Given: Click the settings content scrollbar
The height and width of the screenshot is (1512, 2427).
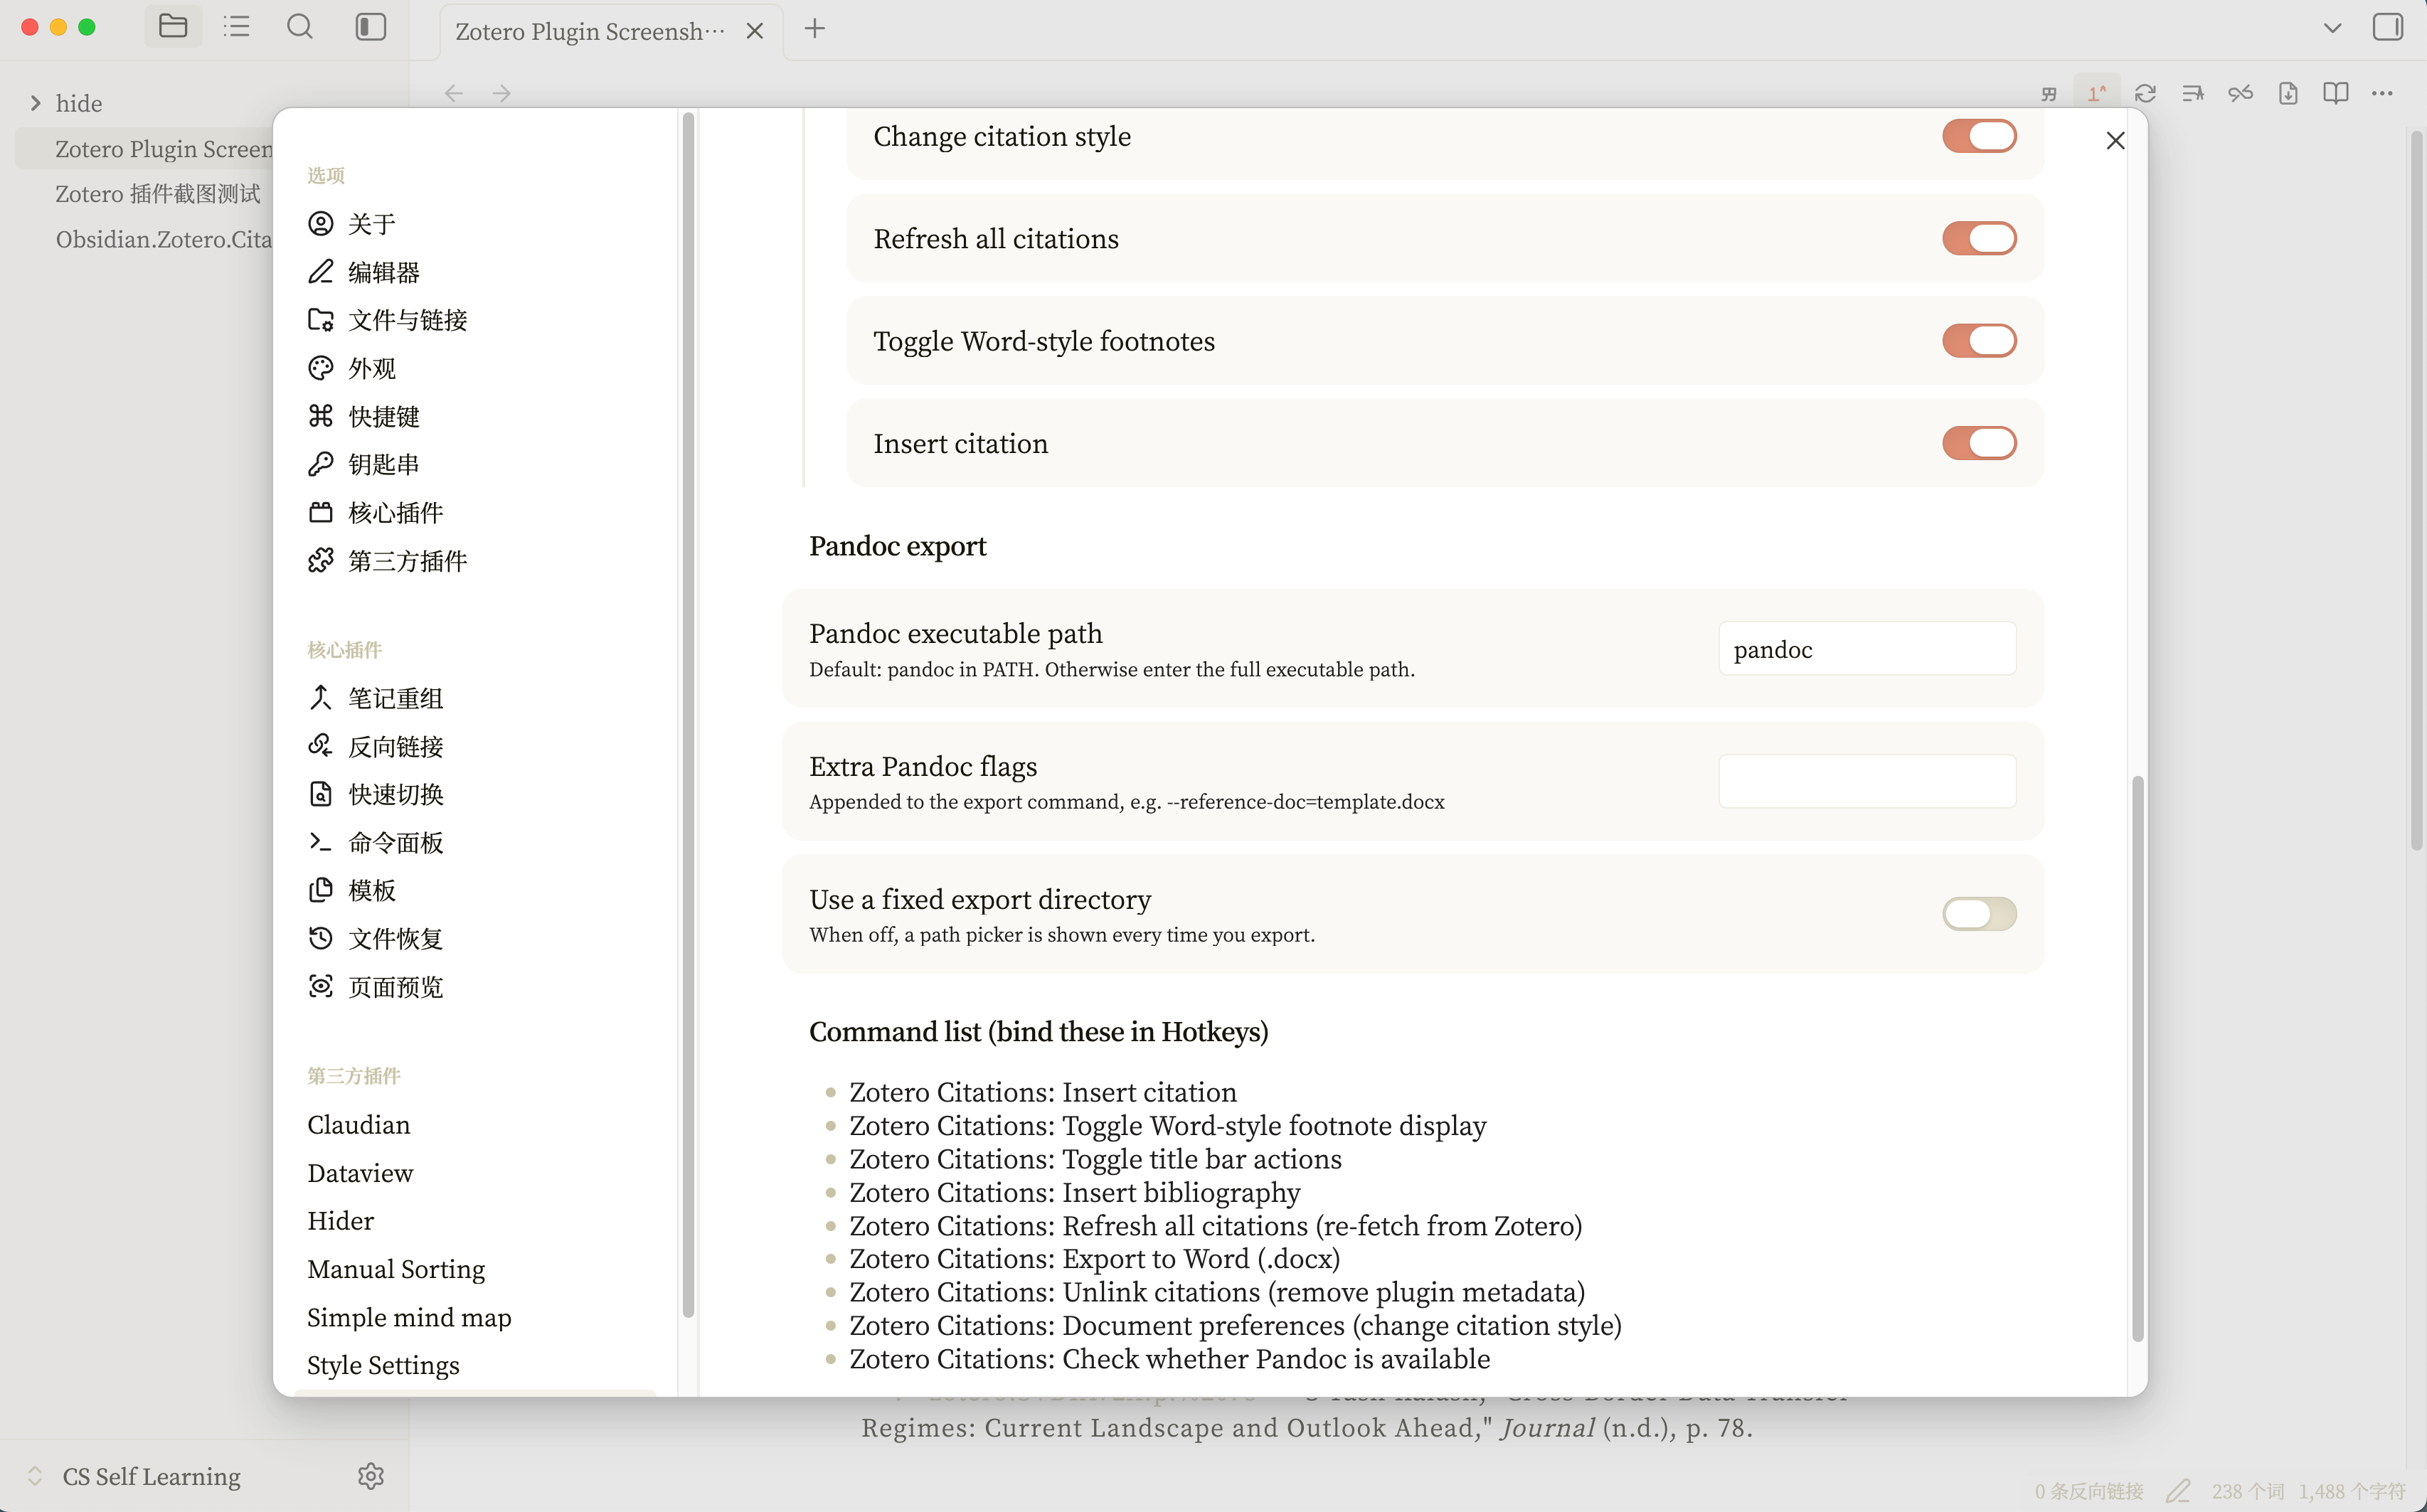Looking at the screenshot, I should pyautogui.click(x=2137, y=1058).
